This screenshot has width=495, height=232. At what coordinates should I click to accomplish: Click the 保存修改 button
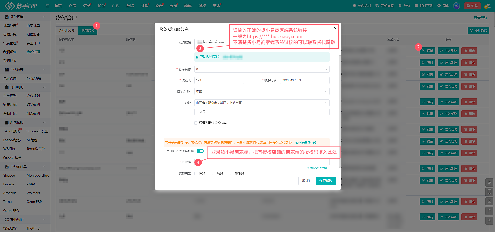(x=326, y=181)
